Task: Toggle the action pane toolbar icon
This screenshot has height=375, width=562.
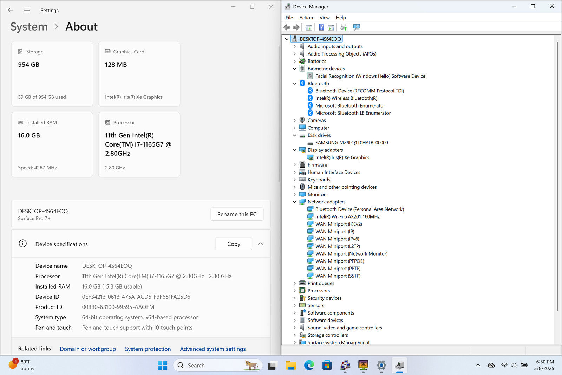Action: pyautogui.click(x=331, y=27)
